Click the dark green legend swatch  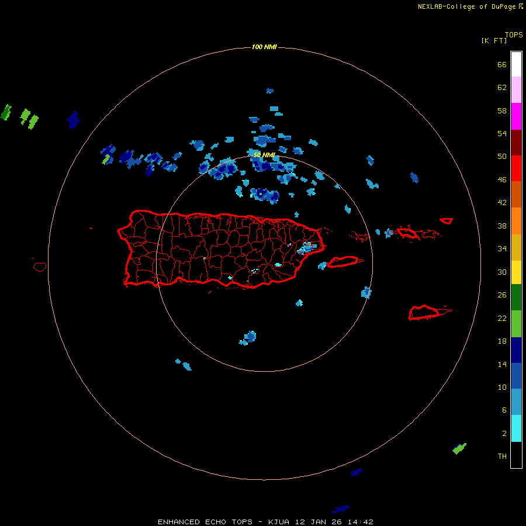(516, 297)
